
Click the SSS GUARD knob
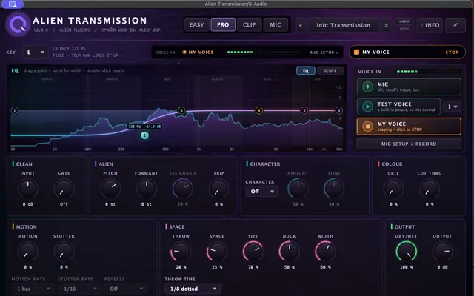point(183,189)
